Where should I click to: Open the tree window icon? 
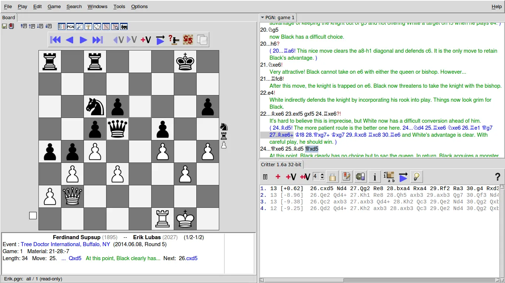[88, 26]
